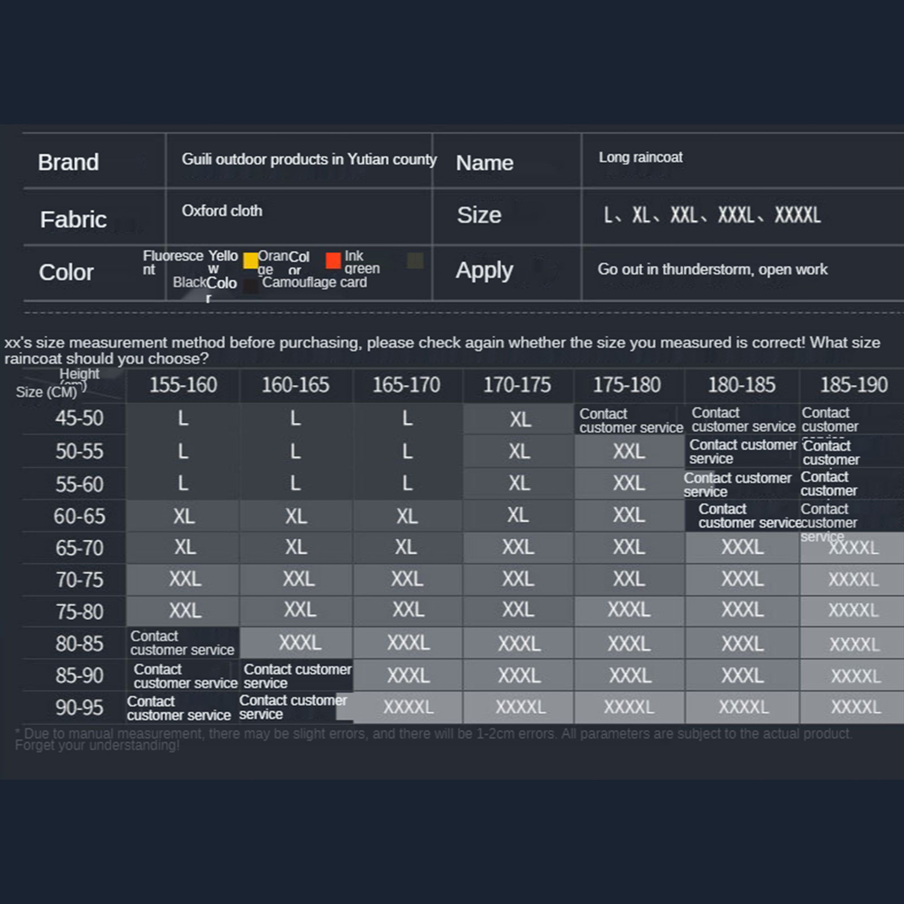Viewport: 904px width, 904px height.
Task: Click XXXXL cell for 90-95 and 165-170
Action: point(408,707)
